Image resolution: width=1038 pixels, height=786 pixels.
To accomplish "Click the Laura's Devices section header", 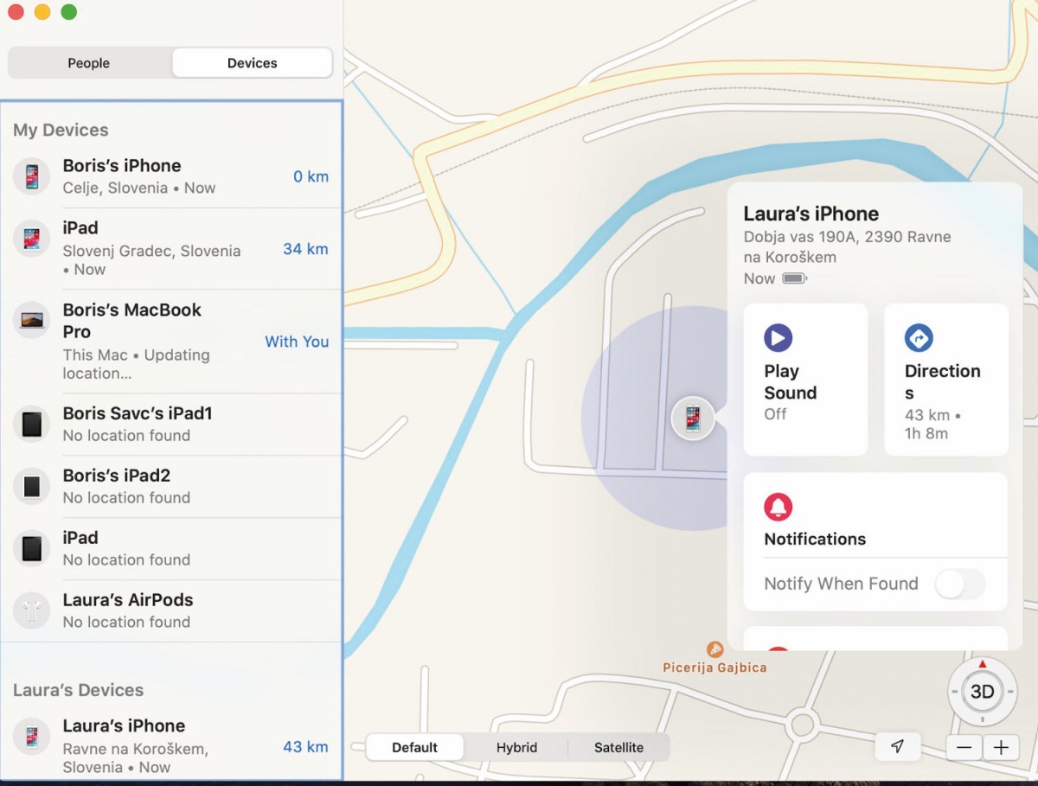I will (79, 690).
